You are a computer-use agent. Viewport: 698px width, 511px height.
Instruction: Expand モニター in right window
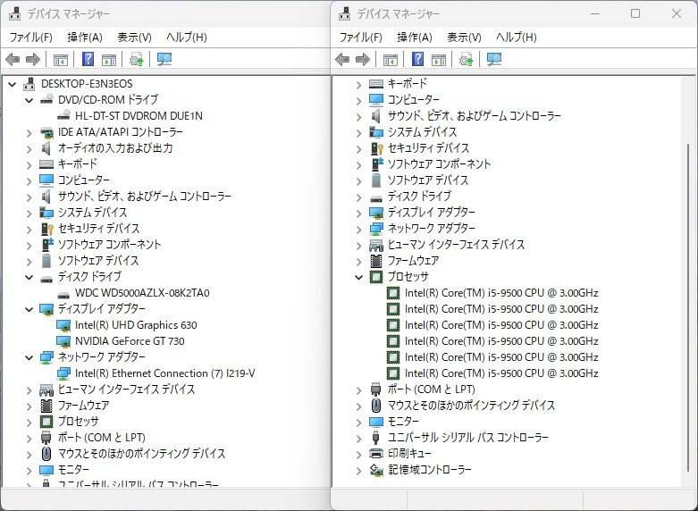click(358, 422)
